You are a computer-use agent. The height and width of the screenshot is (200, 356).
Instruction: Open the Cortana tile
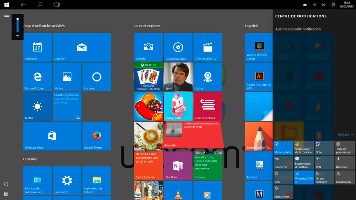click(x=97, y=77)
